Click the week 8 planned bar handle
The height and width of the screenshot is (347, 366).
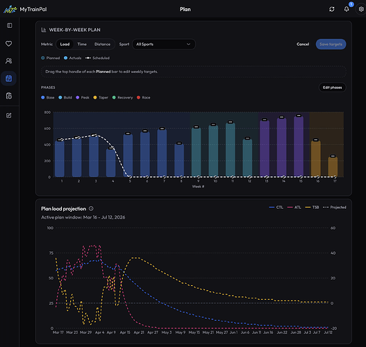click(179, 143)
